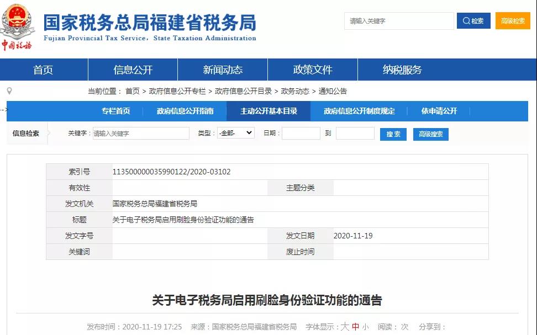Click the site title 国家税务总局福建省税务局
Viewport: 537px width, 335px height.
tap(150, 23)
